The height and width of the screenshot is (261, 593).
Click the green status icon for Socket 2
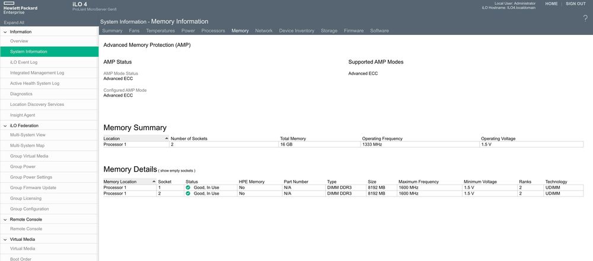(x=188, y=194)
